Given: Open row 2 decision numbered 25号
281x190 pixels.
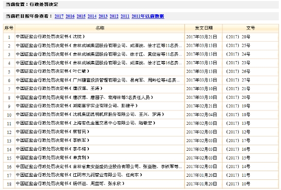Looking at the screenshot, I should [99, 46].
